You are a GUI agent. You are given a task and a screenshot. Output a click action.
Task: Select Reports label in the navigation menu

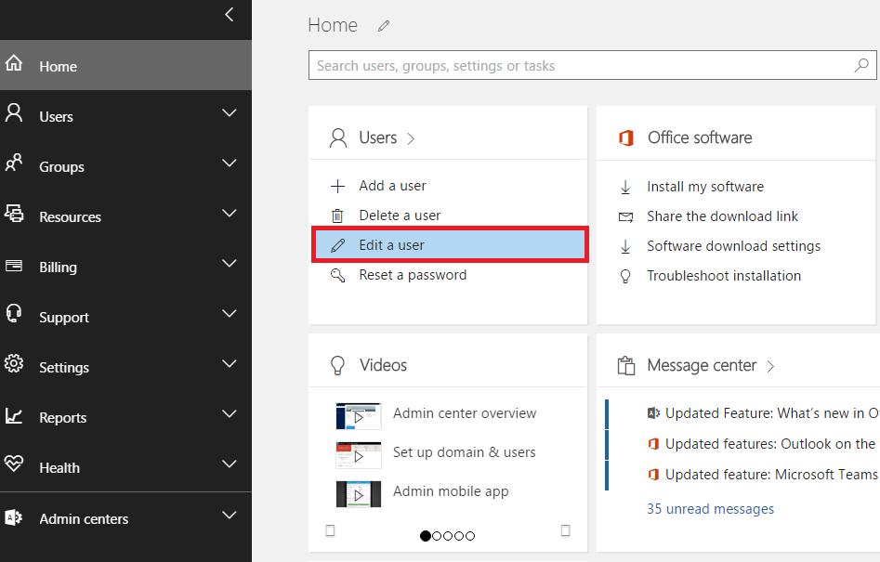click(x=63, y=418)
